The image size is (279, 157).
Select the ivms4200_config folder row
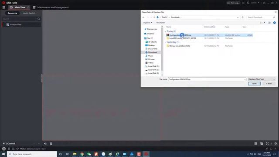(209, 38)
